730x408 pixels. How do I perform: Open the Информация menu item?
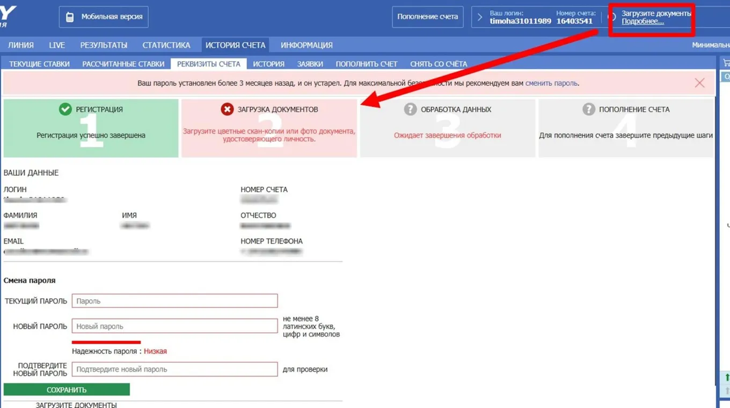coord(306,45)
